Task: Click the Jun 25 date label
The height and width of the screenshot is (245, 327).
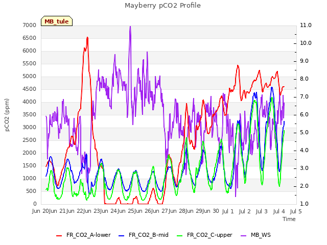Action: coord(126,211)
